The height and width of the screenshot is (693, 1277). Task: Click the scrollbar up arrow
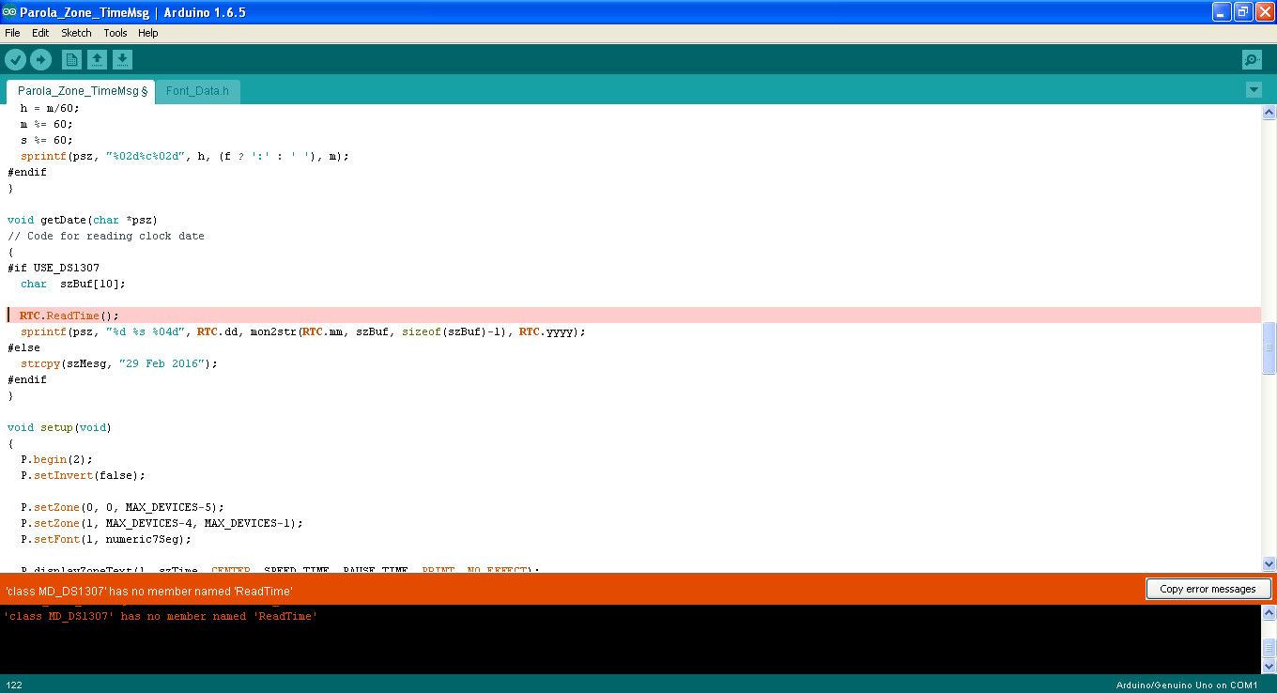[1269, 110]
